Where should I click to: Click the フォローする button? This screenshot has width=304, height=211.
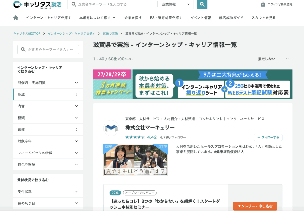[x=268, y=137]
